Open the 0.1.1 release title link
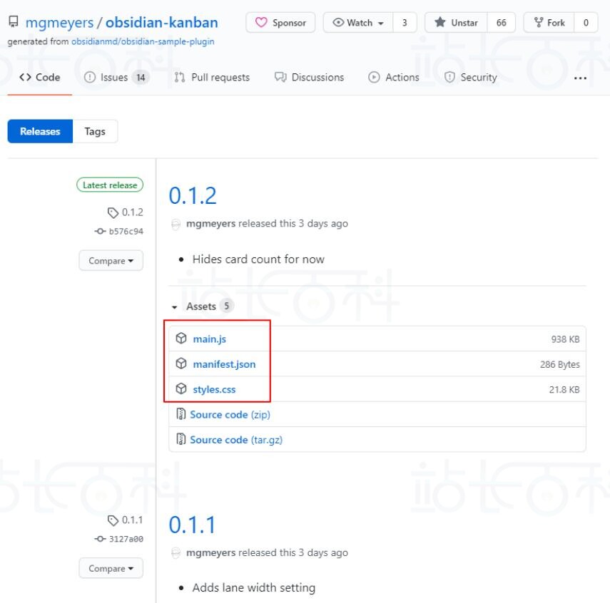Image resolution: width=610 pixels, height=603 pixels. pos(192,525)
